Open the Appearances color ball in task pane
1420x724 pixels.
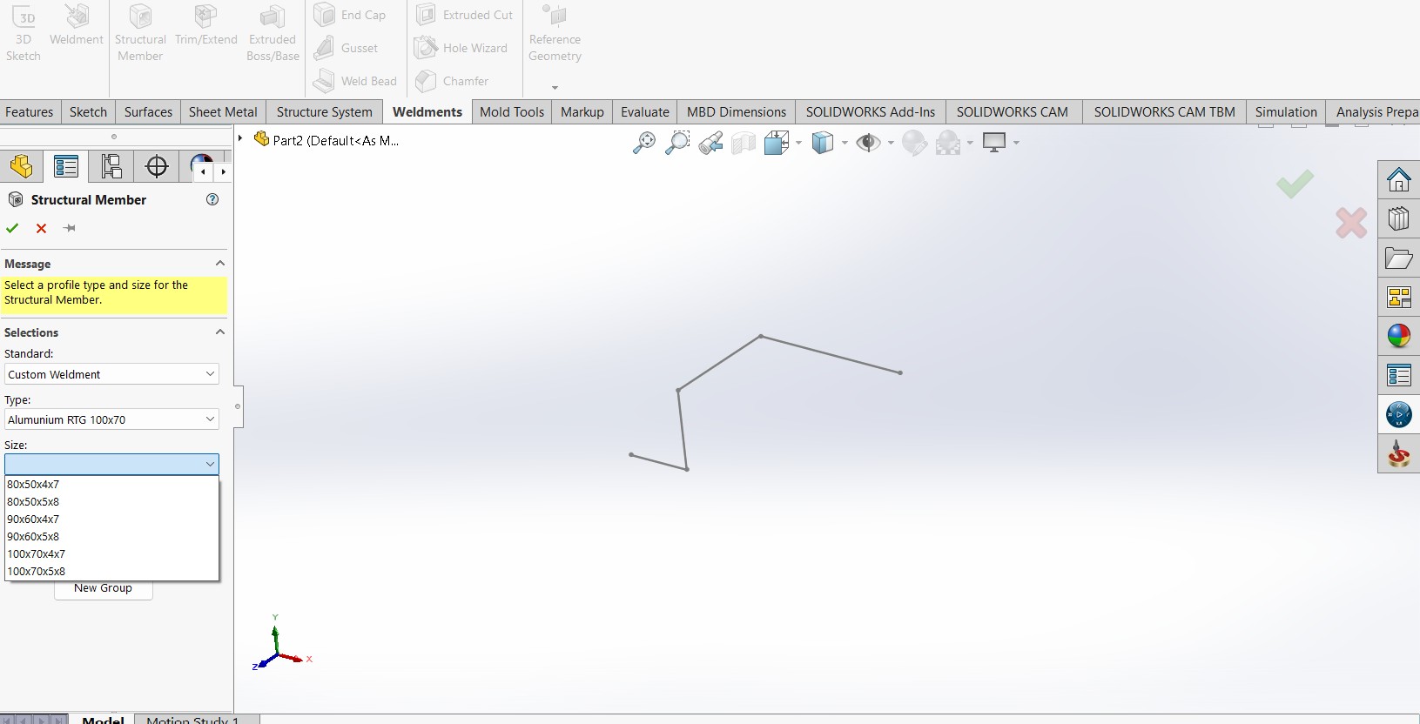click(x=1398, y=336)
